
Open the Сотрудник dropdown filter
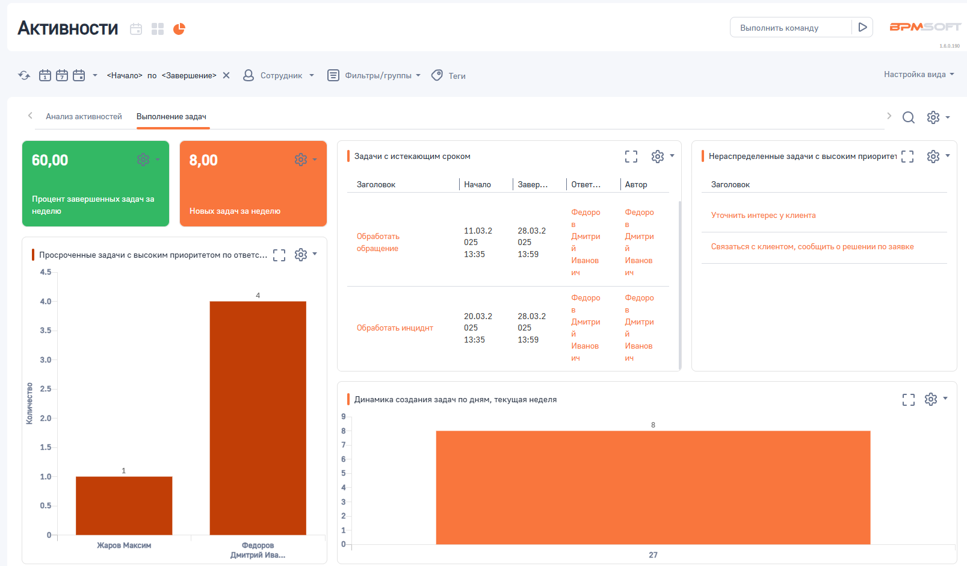(279, 76)
